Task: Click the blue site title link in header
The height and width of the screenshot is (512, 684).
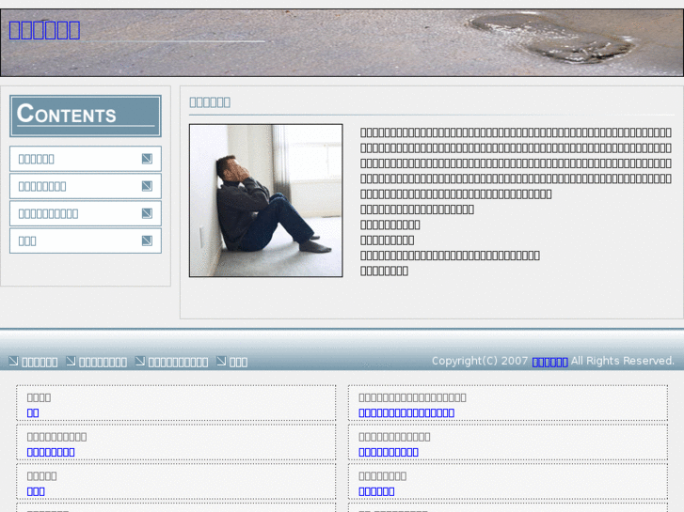Action: point(44,30)
